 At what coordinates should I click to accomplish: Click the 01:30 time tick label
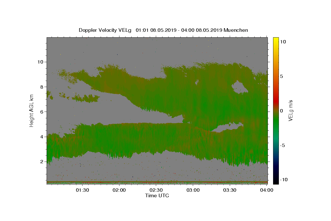click(82, 190)
